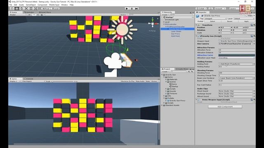
Task: Open the Account dropdown
Action: click(220, 9)
